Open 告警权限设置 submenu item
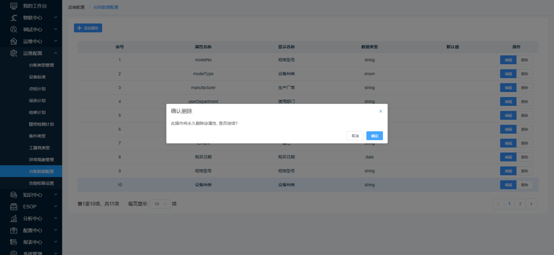 click(41, 183)
